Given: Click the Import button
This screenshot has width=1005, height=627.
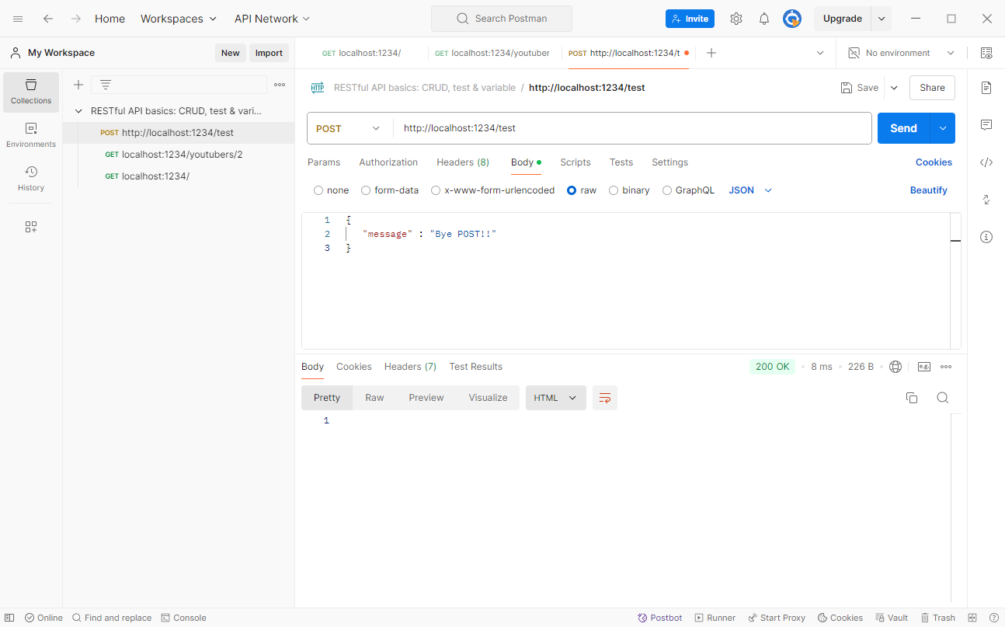Looking at the screenshot, I should (x=269, y=53).
